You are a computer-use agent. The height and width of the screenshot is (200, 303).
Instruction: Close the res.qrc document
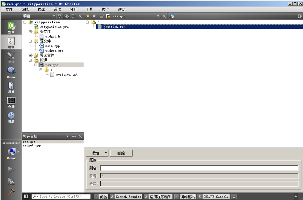(x=164, y=16)
